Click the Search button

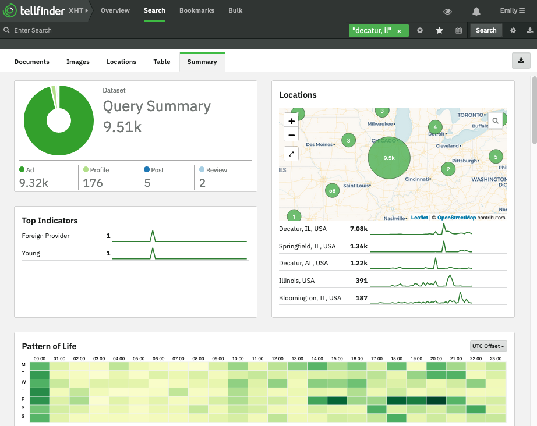pos(486,30)
